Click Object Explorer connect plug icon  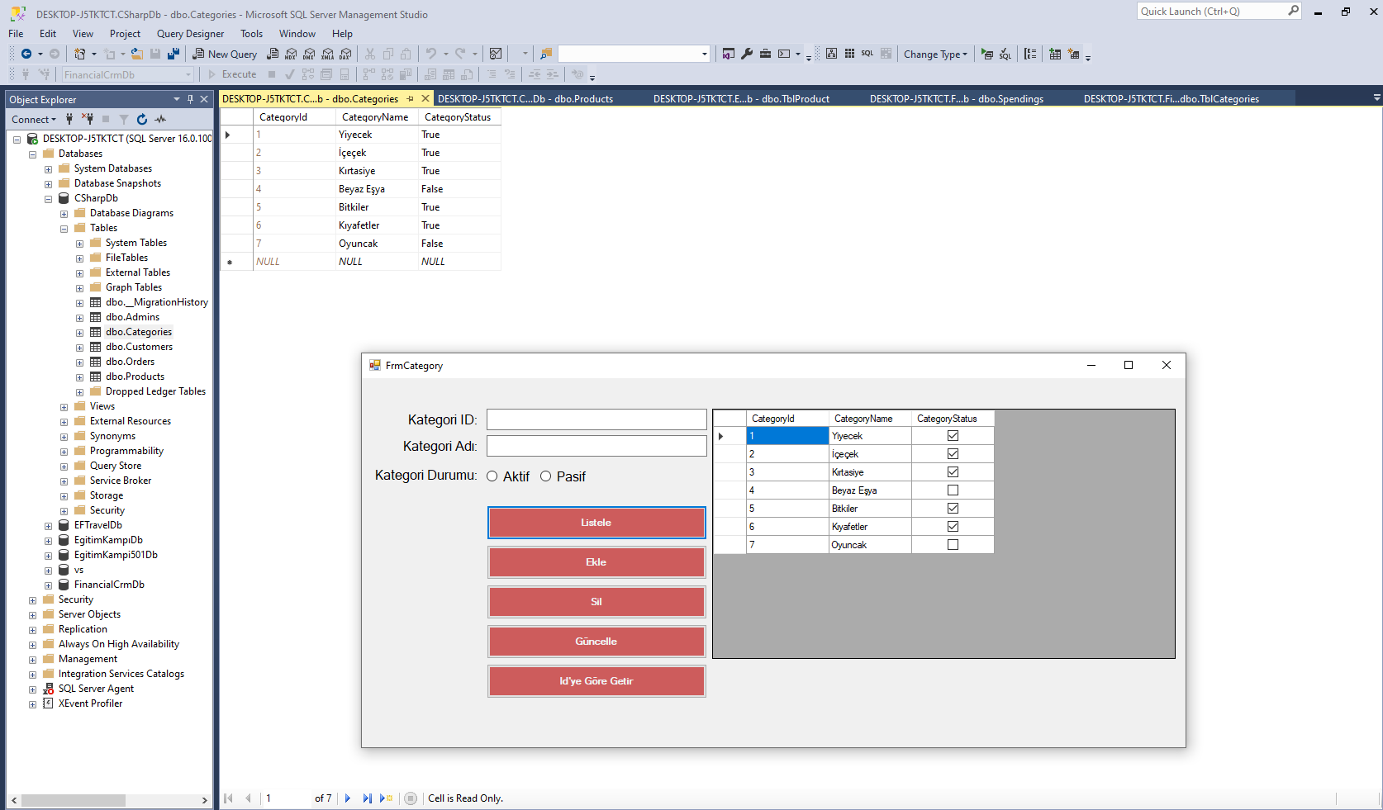click(x=69, y=119)
